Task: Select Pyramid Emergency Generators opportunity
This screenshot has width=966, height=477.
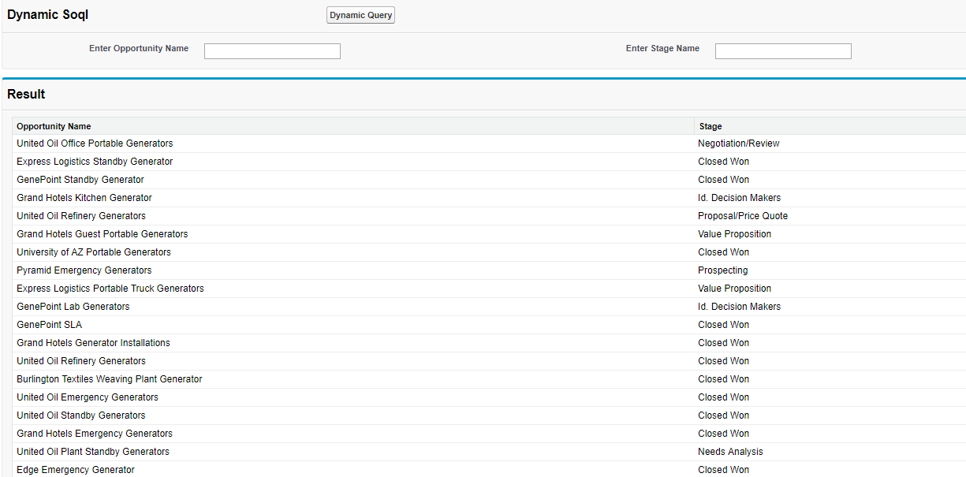Action: (84, 270)
